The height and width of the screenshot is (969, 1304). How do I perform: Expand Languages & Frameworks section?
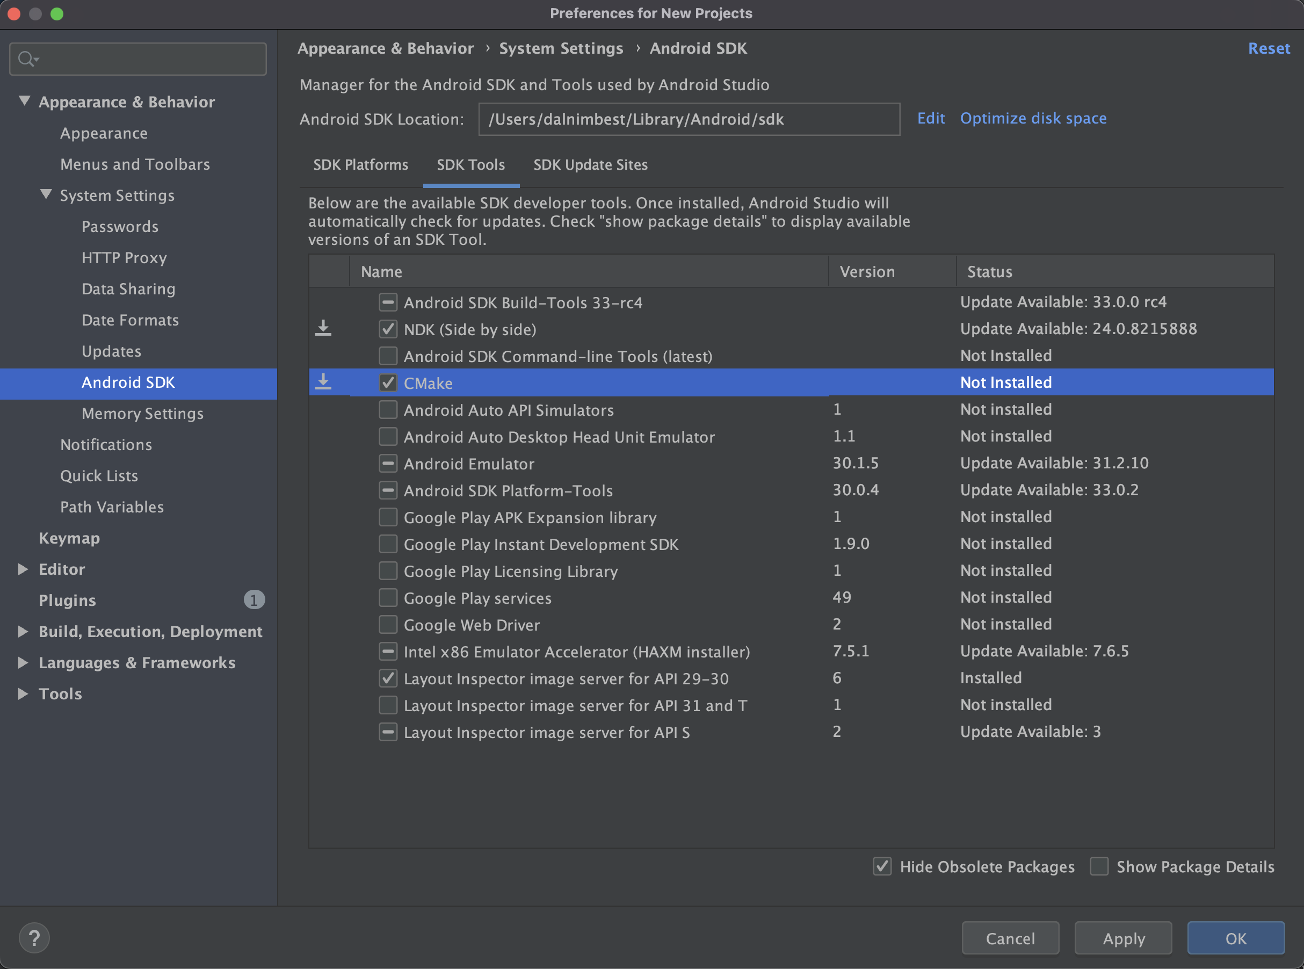coord(23,662)
